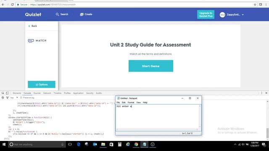Screen dimensions: 269x151
Task: Bookmark this page with the star icon
Action: [255, 5]
